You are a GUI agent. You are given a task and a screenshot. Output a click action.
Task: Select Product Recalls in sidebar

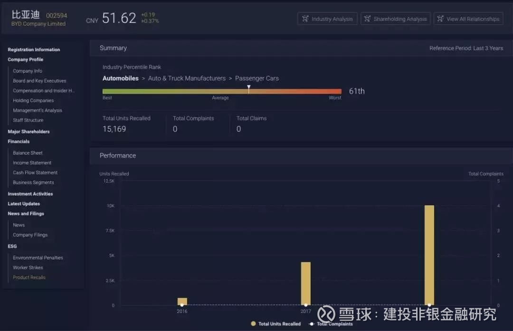29,277
